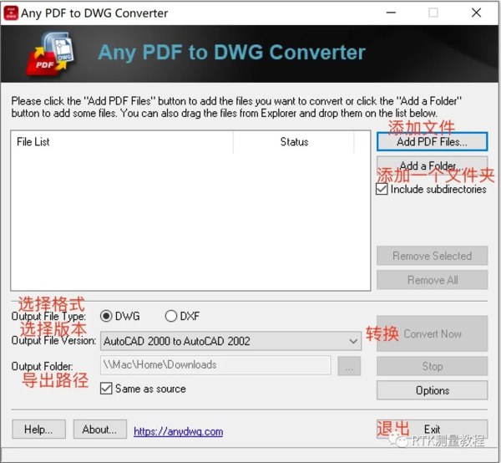Click the Output Folder path field

pyautogui.click(x=215, y=365)
